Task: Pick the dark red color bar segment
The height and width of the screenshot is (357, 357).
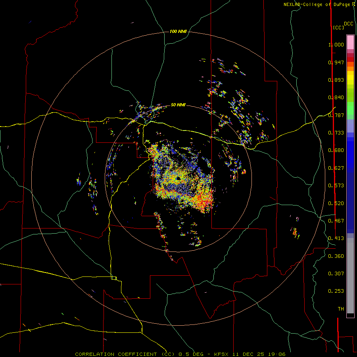Action: [350, 59]
